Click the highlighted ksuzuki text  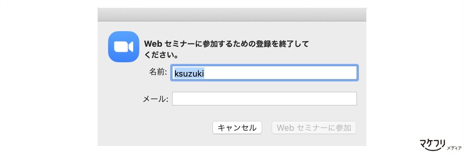pyautogui.click(x=189, y=73)
